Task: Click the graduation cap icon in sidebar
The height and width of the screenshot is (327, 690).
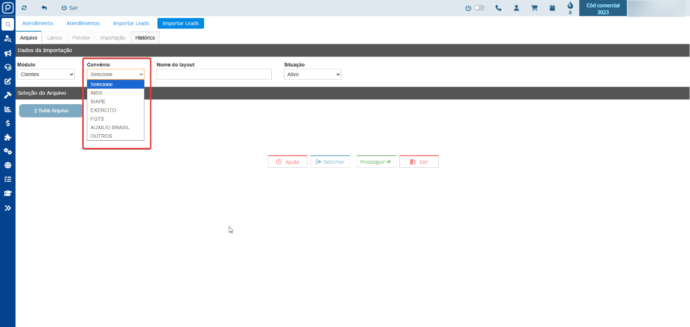Action: click(x=8, y=193)
